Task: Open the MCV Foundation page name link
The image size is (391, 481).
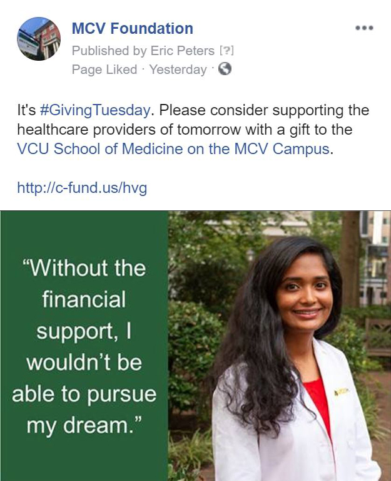Action: point(133,29)
